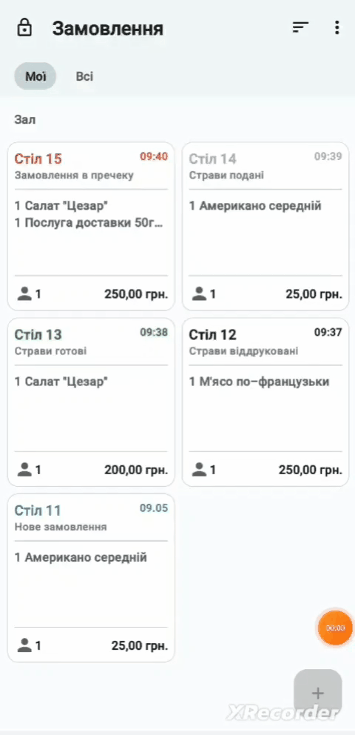This screenshot has width=355, height=735.
Task: Open Стіл 11 Нове замовлення card
Action: (x=91, y=577)
